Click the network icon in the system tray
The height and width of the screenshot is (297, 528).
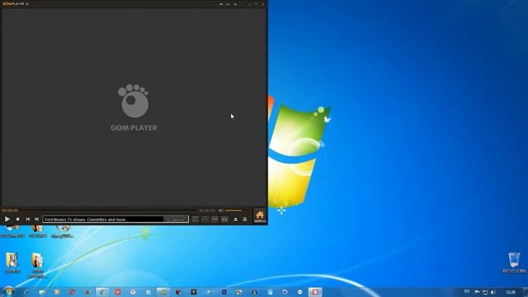[485, 292]
